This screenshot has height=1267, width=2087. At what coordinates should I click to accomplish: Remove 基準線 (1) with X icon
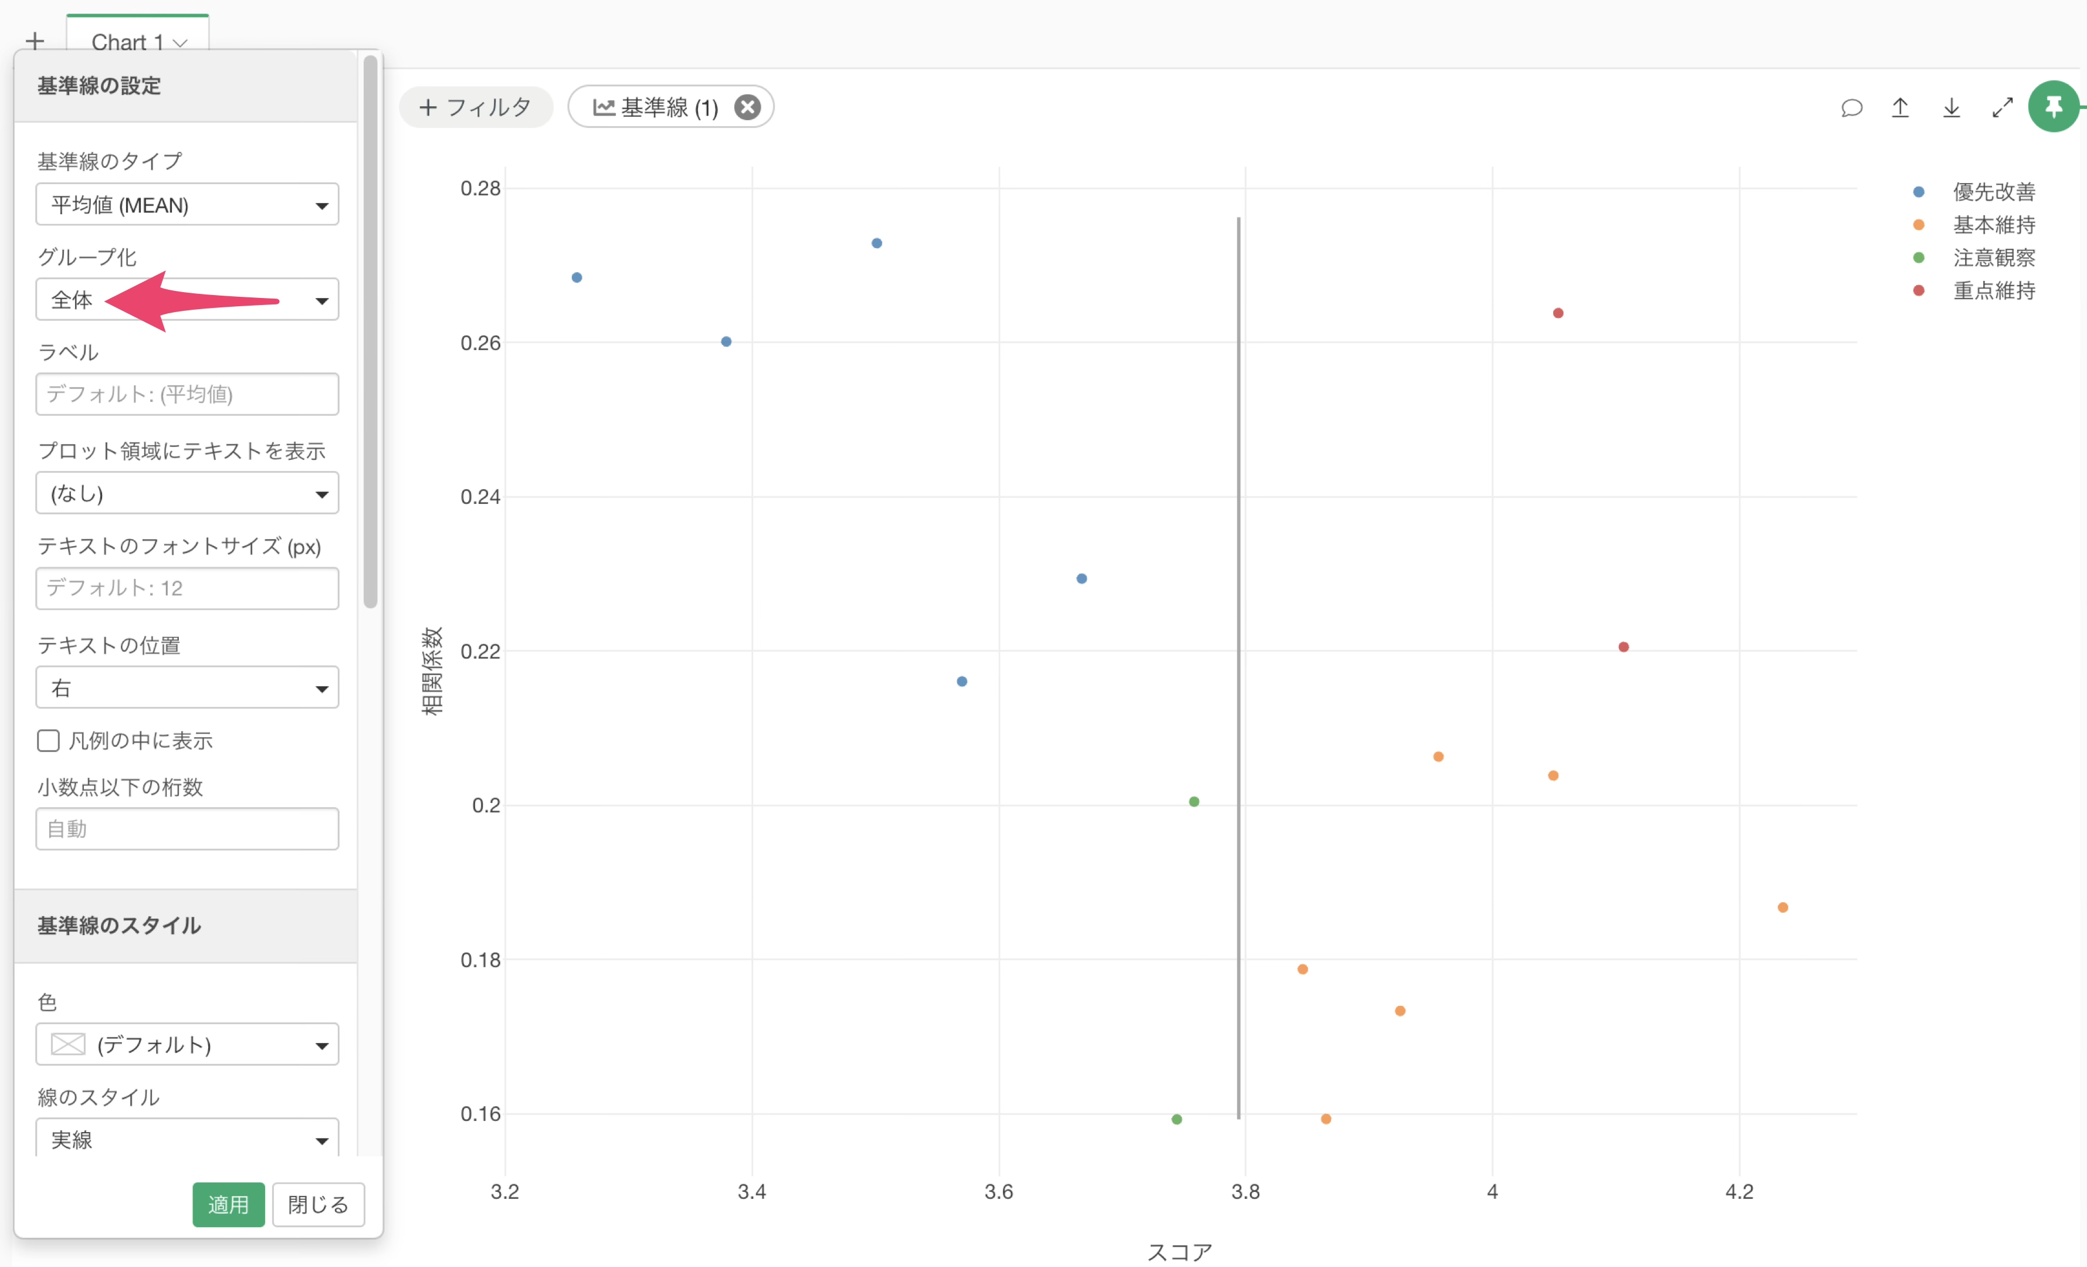pyautogui.click(x=747, y=107)
